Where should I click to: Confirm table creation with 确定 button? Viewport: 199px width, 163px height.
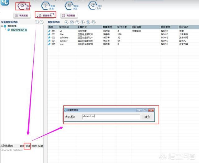(147, 117)
